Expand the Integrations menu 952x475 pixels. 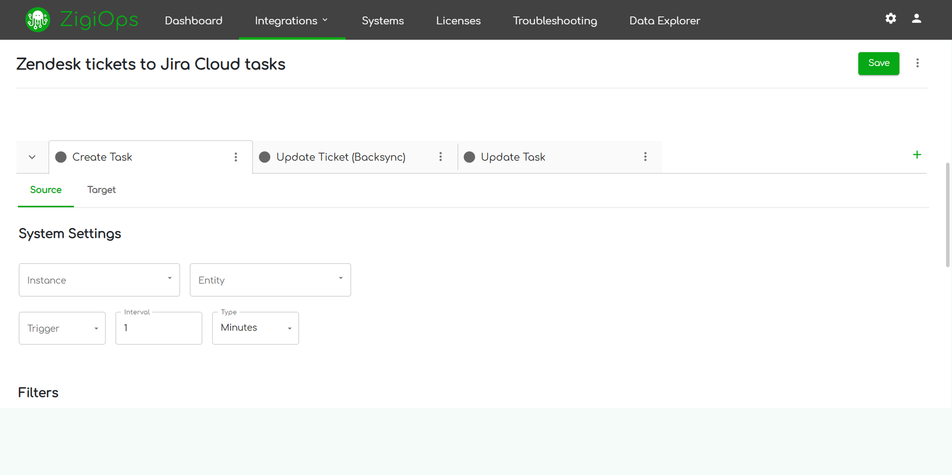coord(292,21)
